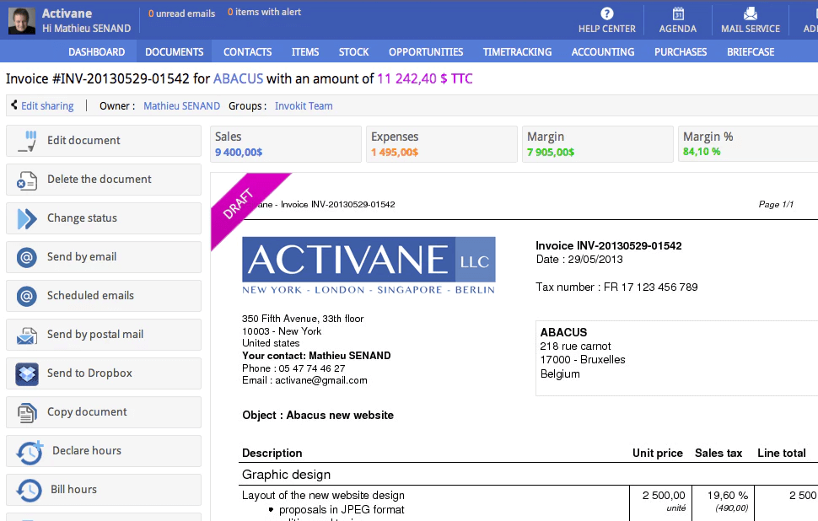
Task: Click the Send by email label
Action: [x=82, y=256]
